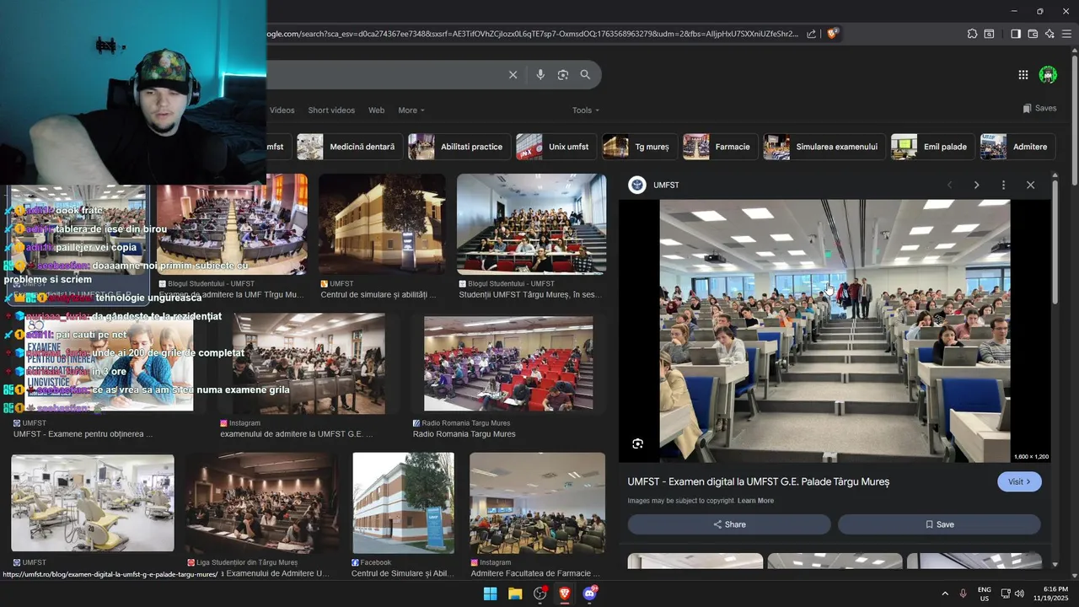This screenshot has width=1079, height=607.
Task: Select the Simularea examenului filter chip
Action: pos(824,147)
